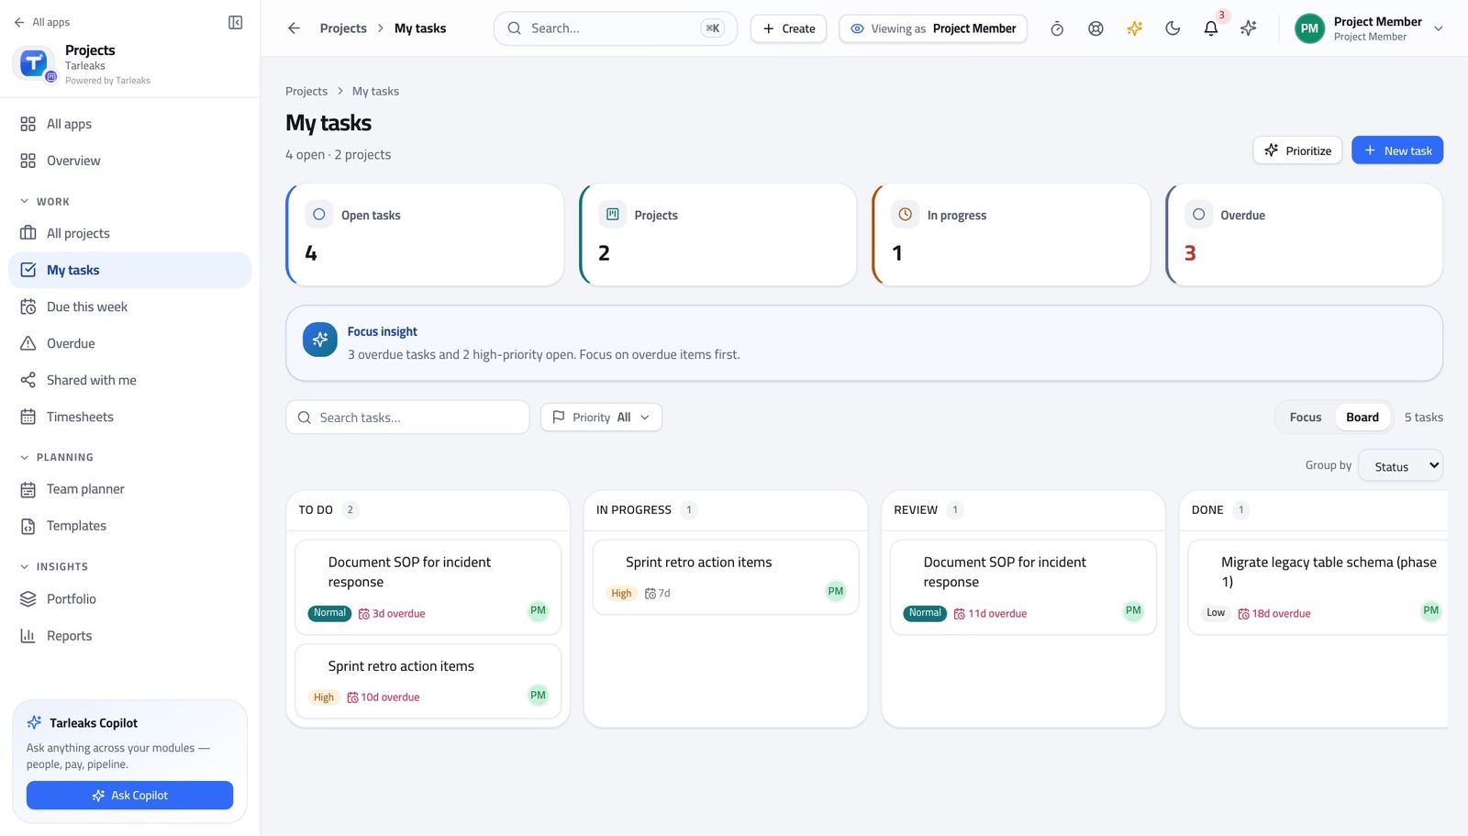Open the timer stopwatch icon
The image size is (1468, 836).
pyautogui.click(x=1057, y=28)
